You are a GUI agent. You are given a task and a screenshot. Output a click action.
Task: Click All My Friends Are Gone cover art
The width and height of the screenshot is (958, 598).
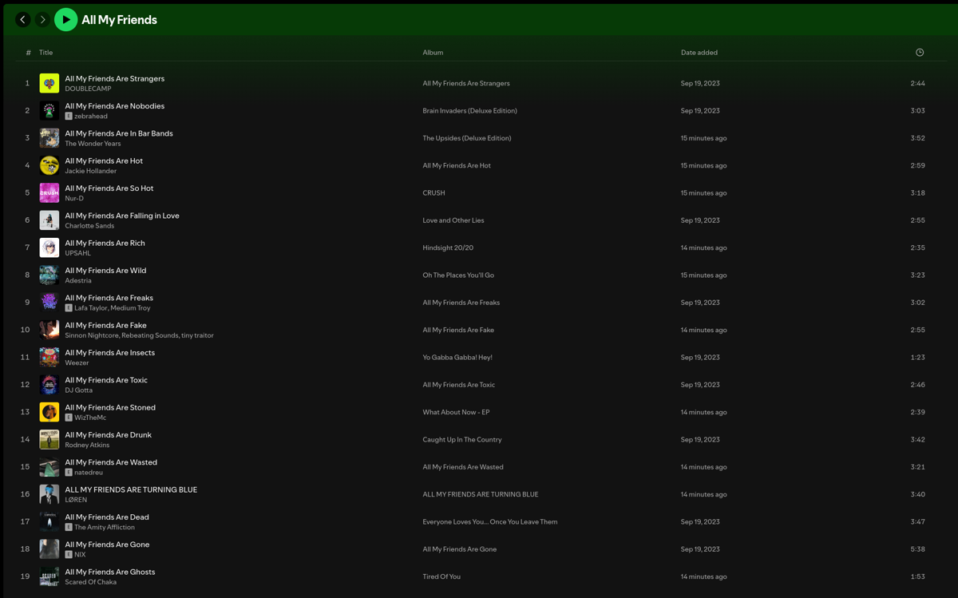[49, 549]
